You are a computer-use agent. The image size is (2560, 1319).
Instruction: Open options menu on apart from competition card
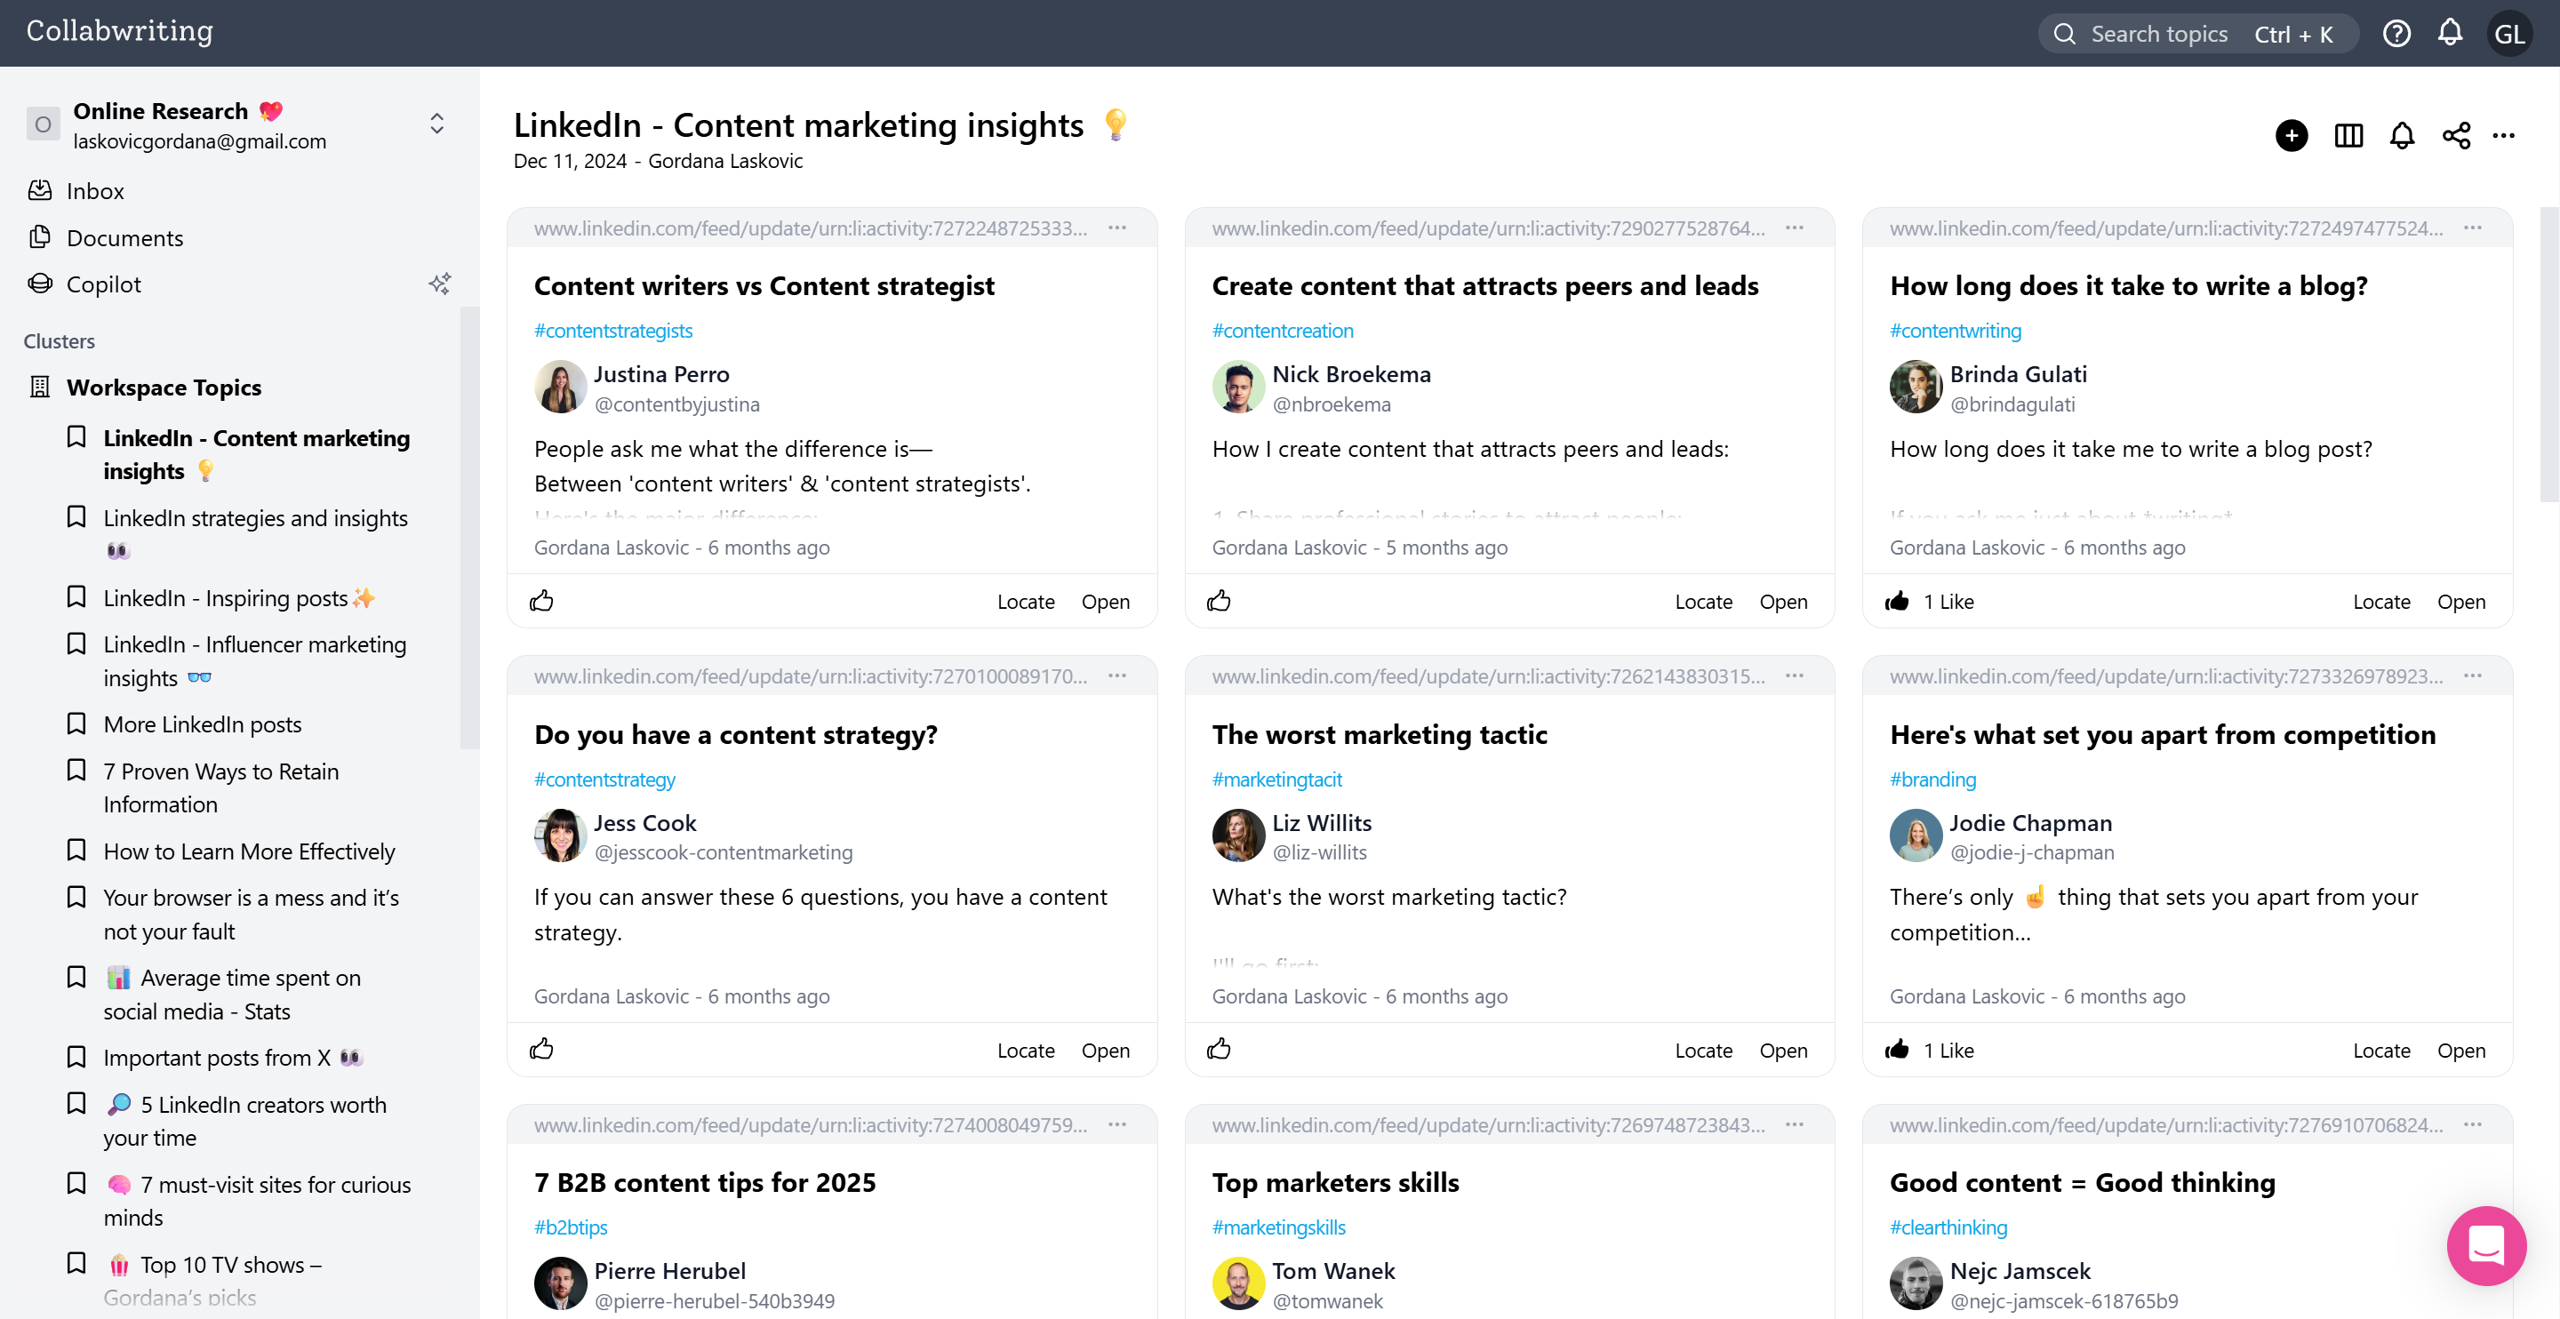(2473, 675)
